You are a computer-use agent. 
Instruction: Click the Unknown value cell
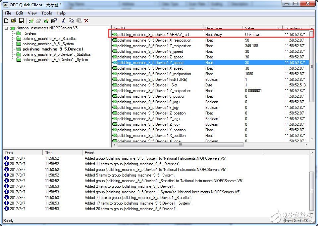(x=253, y=35)
